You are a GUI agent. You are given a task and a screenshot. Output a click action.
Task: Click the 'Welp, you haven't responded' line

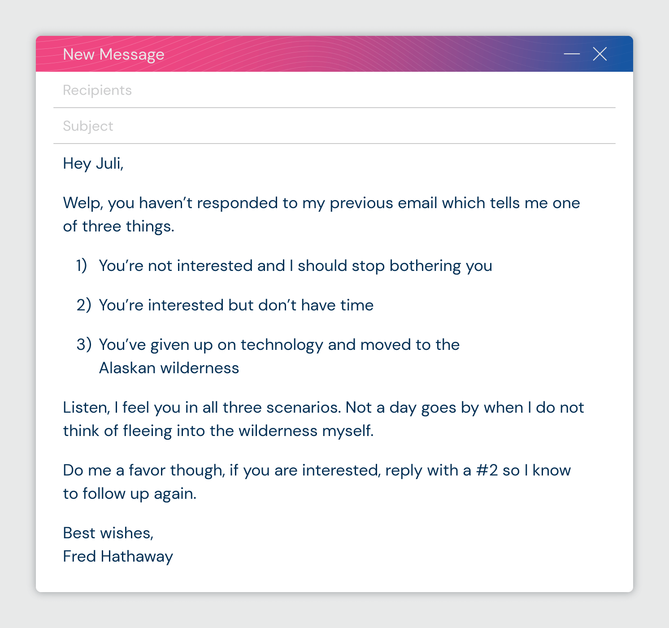(321, 203)
